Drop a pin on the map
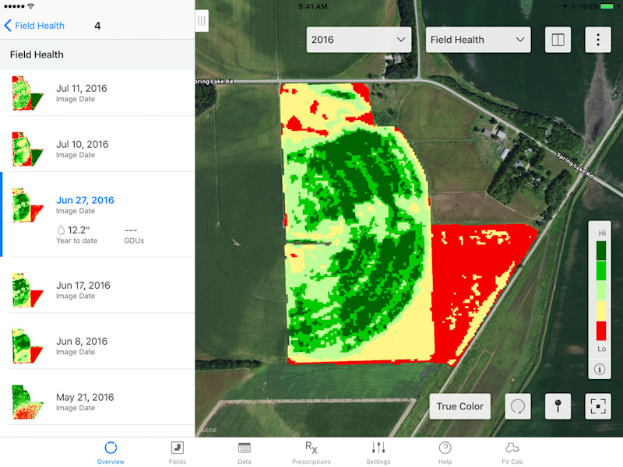This screenshot has height=467, width=623. (x=558, y=406)
